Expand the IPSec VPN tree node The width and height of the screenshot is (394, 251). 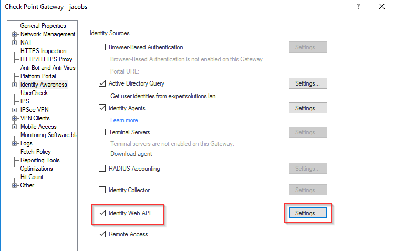point(15,110)
